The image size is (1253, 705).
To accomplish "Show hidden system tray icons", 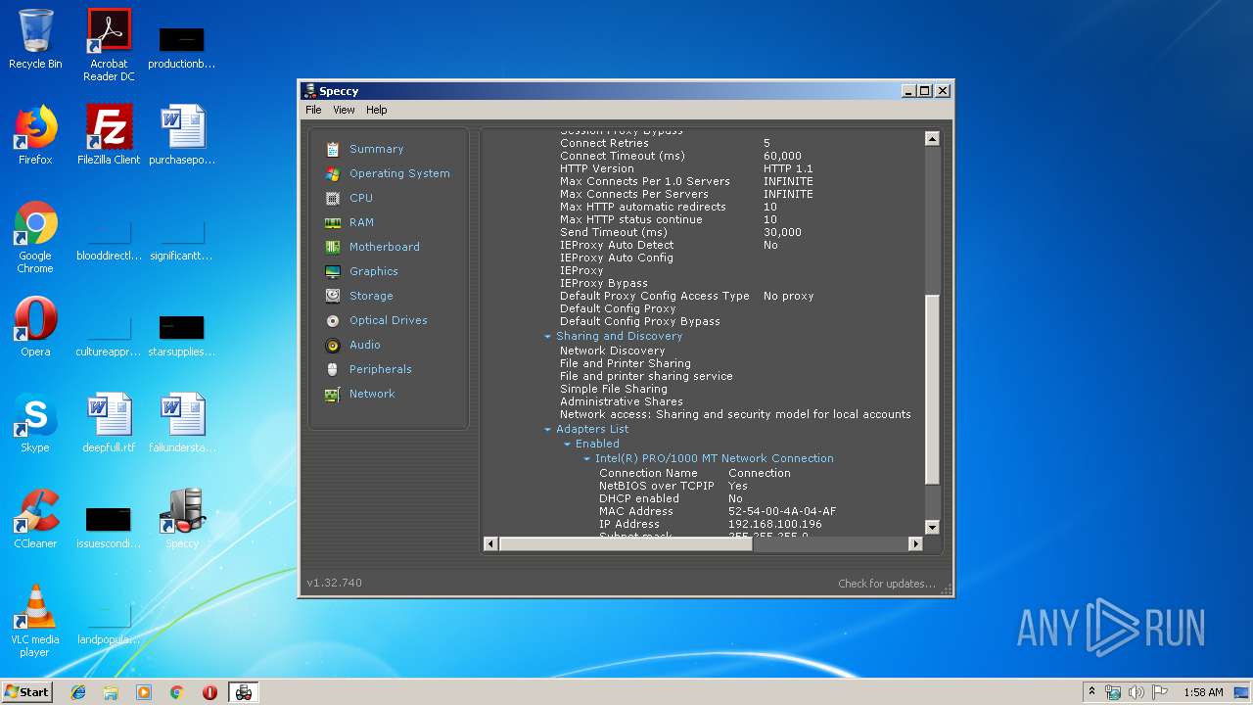I will [1091, 691].
